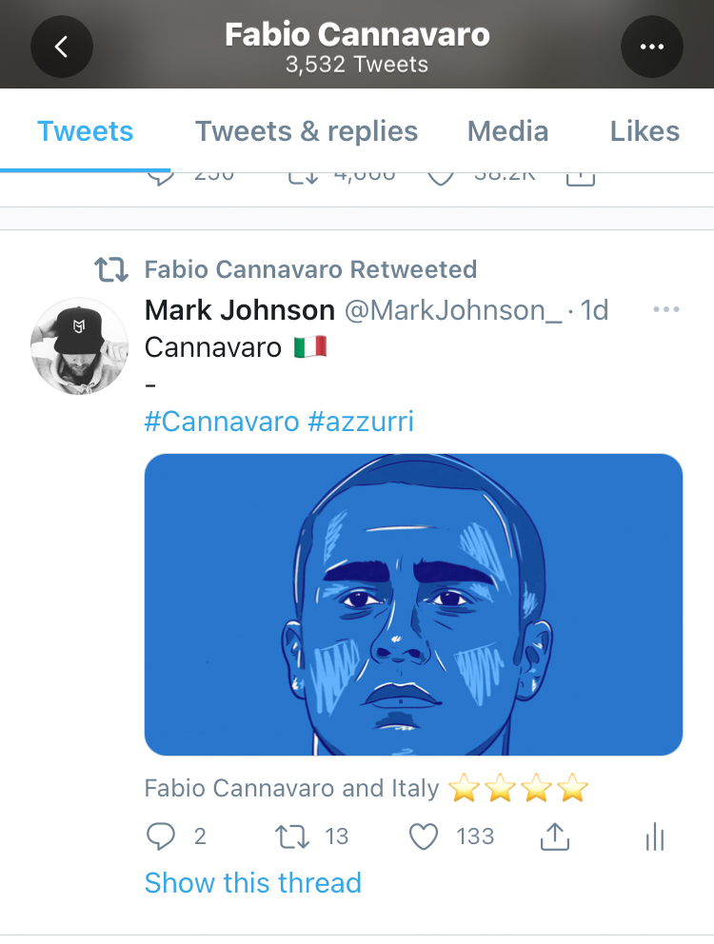
Task: Switch to the Tweets tab
Action: (x=86, y=131)
